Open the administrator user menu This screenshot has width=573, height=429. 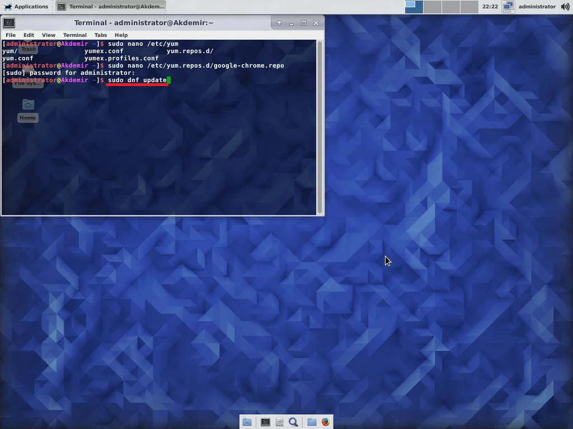click(537, 7)
